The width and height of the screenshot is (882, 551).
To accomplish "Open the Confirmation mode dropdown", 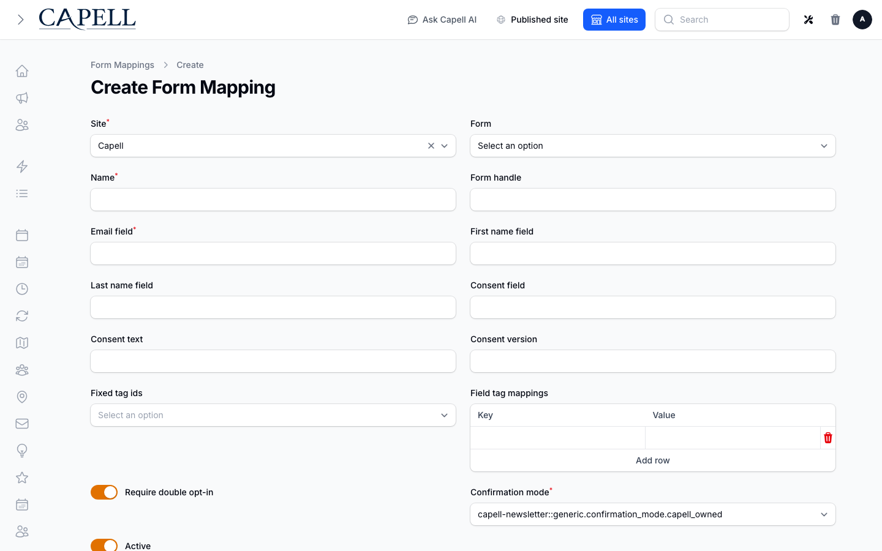I will [653, 514].
